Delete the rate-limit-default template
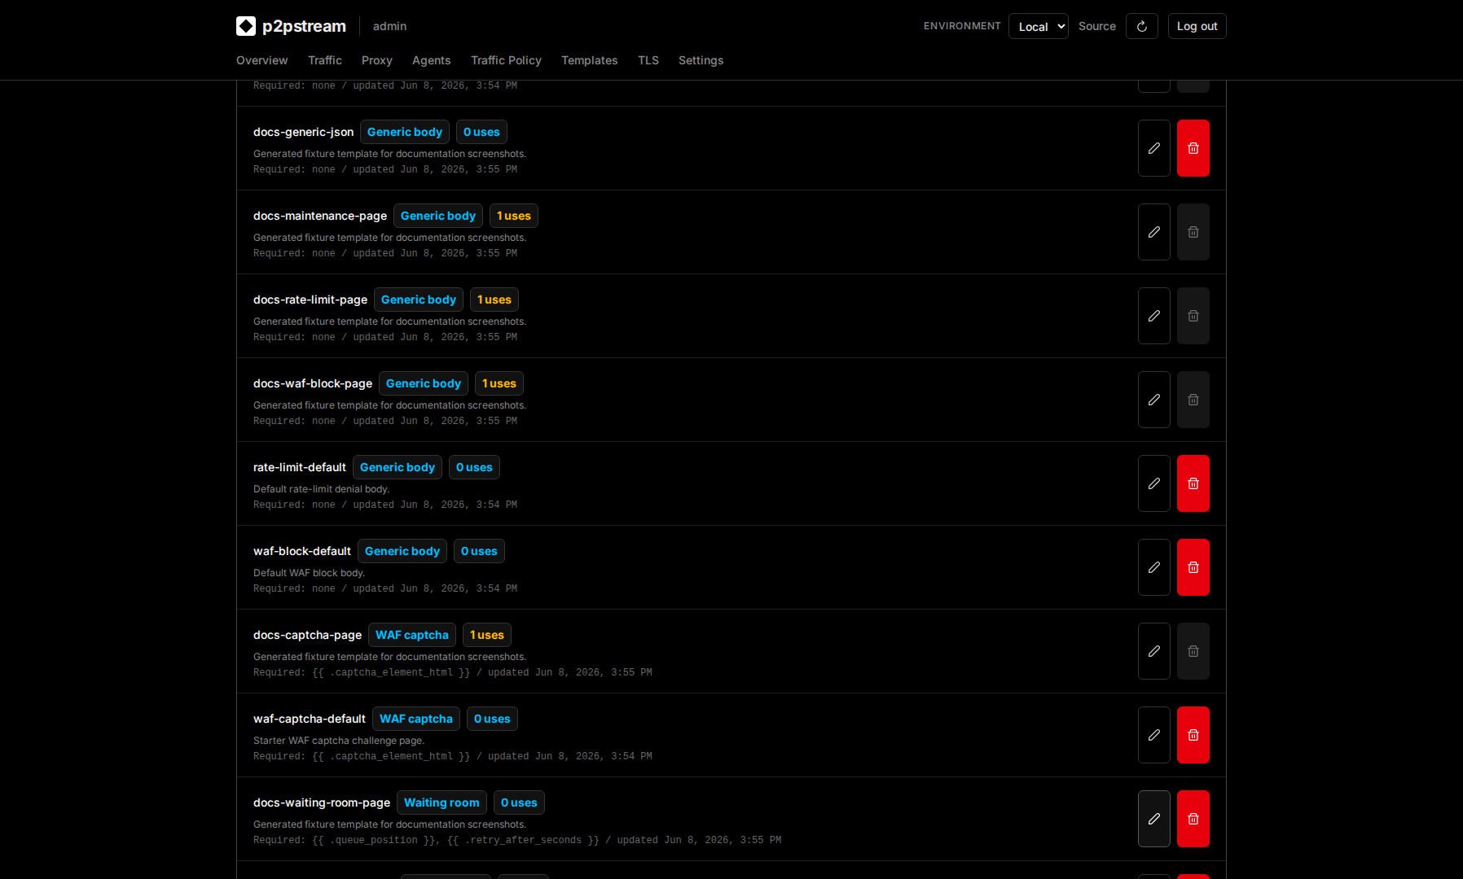 click(1193, 483)
